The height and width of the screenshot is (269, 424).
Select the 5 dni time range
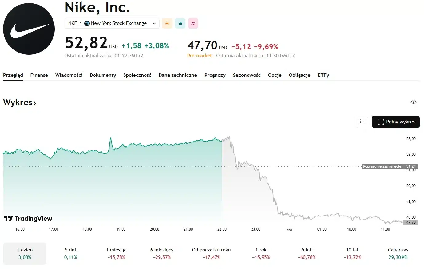[x=70, y=253]
